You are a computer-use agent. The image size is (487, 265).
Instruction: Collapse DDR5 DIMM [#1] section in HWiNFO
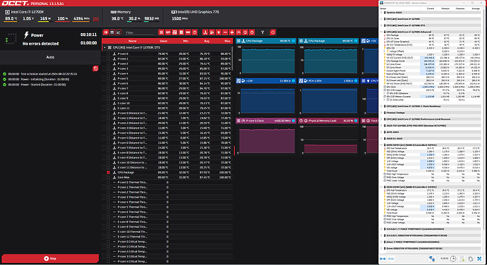click(x=381, y=145)
